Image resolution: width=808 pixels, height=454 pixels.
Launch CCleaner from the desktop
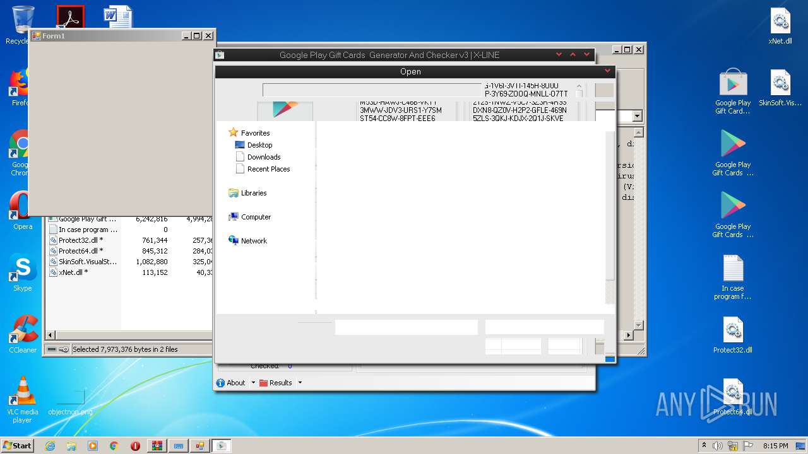coord(23,334)
